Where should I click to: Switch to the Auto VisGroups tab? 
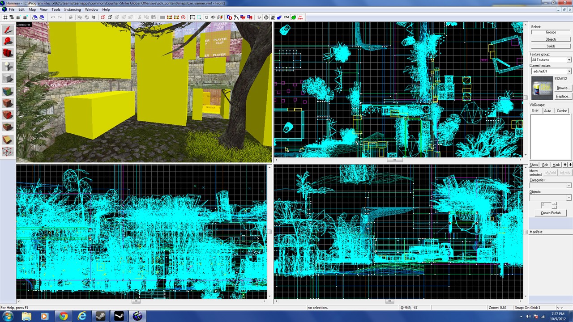547,111
